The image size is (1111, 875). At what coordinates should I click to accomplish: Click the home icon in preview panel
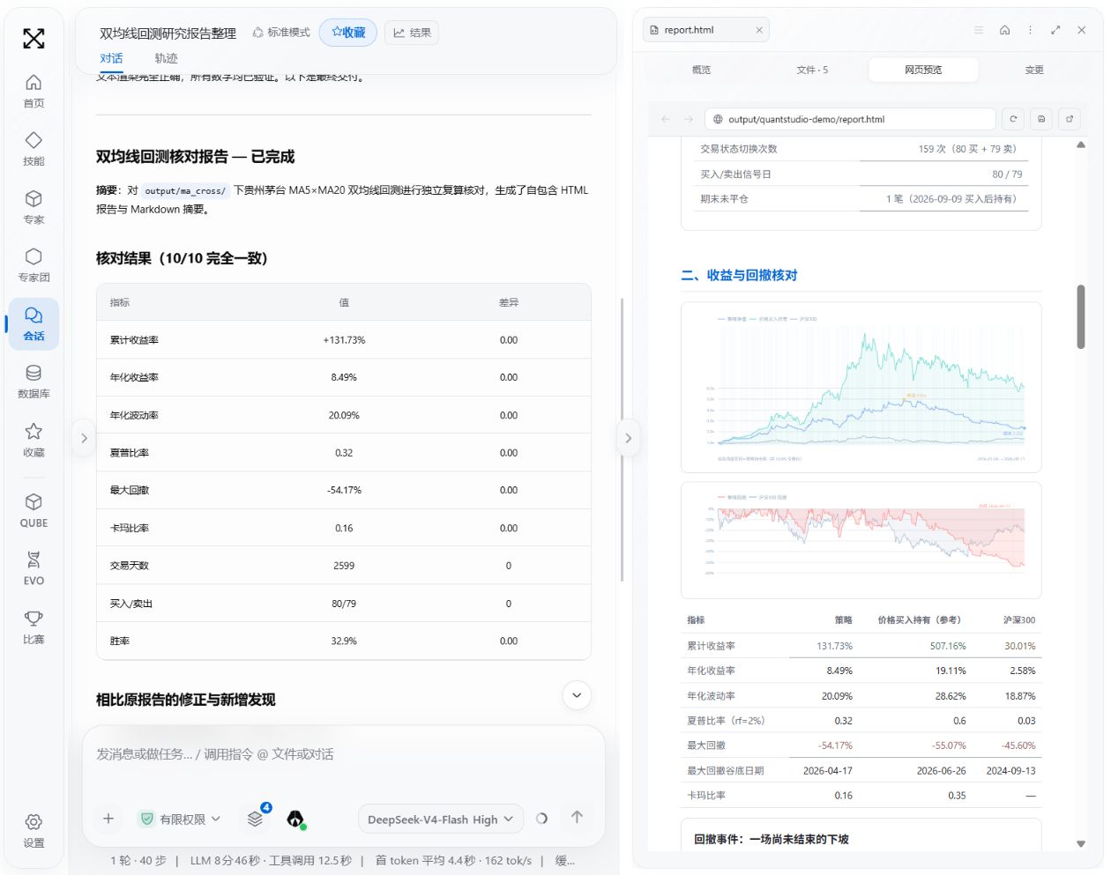click(x=1004, y=29)
